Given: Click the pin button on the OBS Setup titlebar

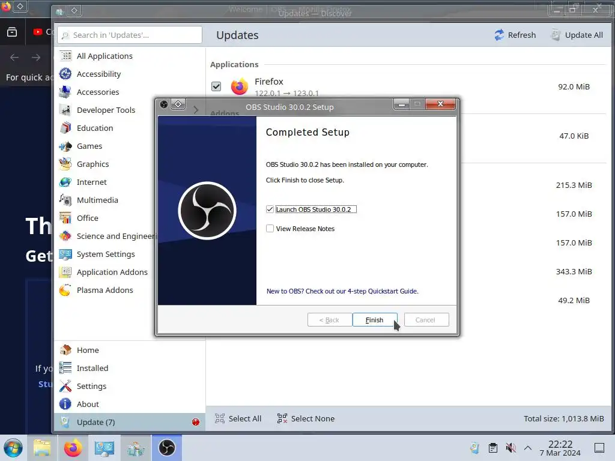Looking at the screenshot, I should (x=178, y=104).
